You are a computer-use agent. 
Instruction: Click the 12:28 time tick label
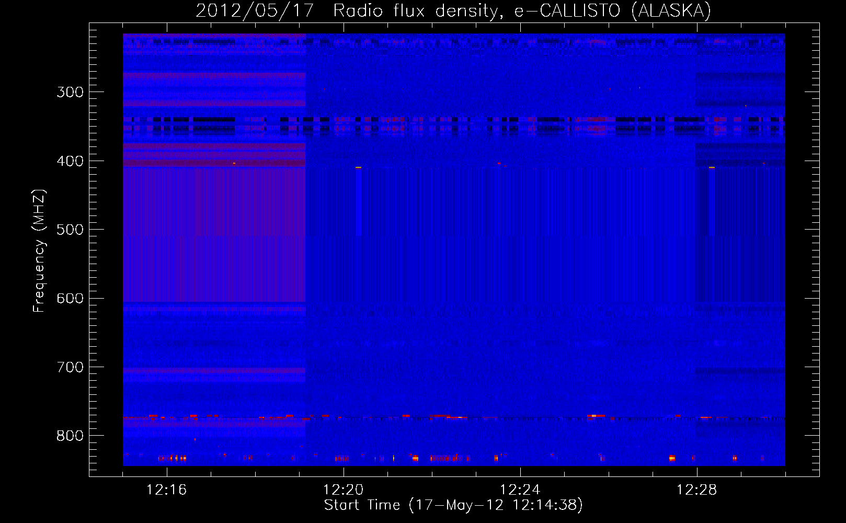pyautogui.click(x=696, y=490)
